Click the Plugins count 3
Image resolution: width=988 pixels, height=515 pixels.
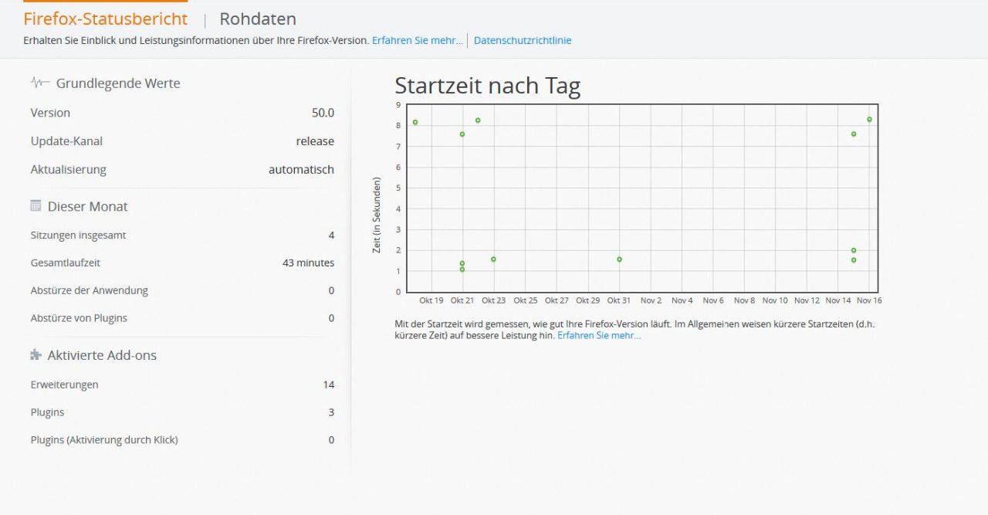331,412
